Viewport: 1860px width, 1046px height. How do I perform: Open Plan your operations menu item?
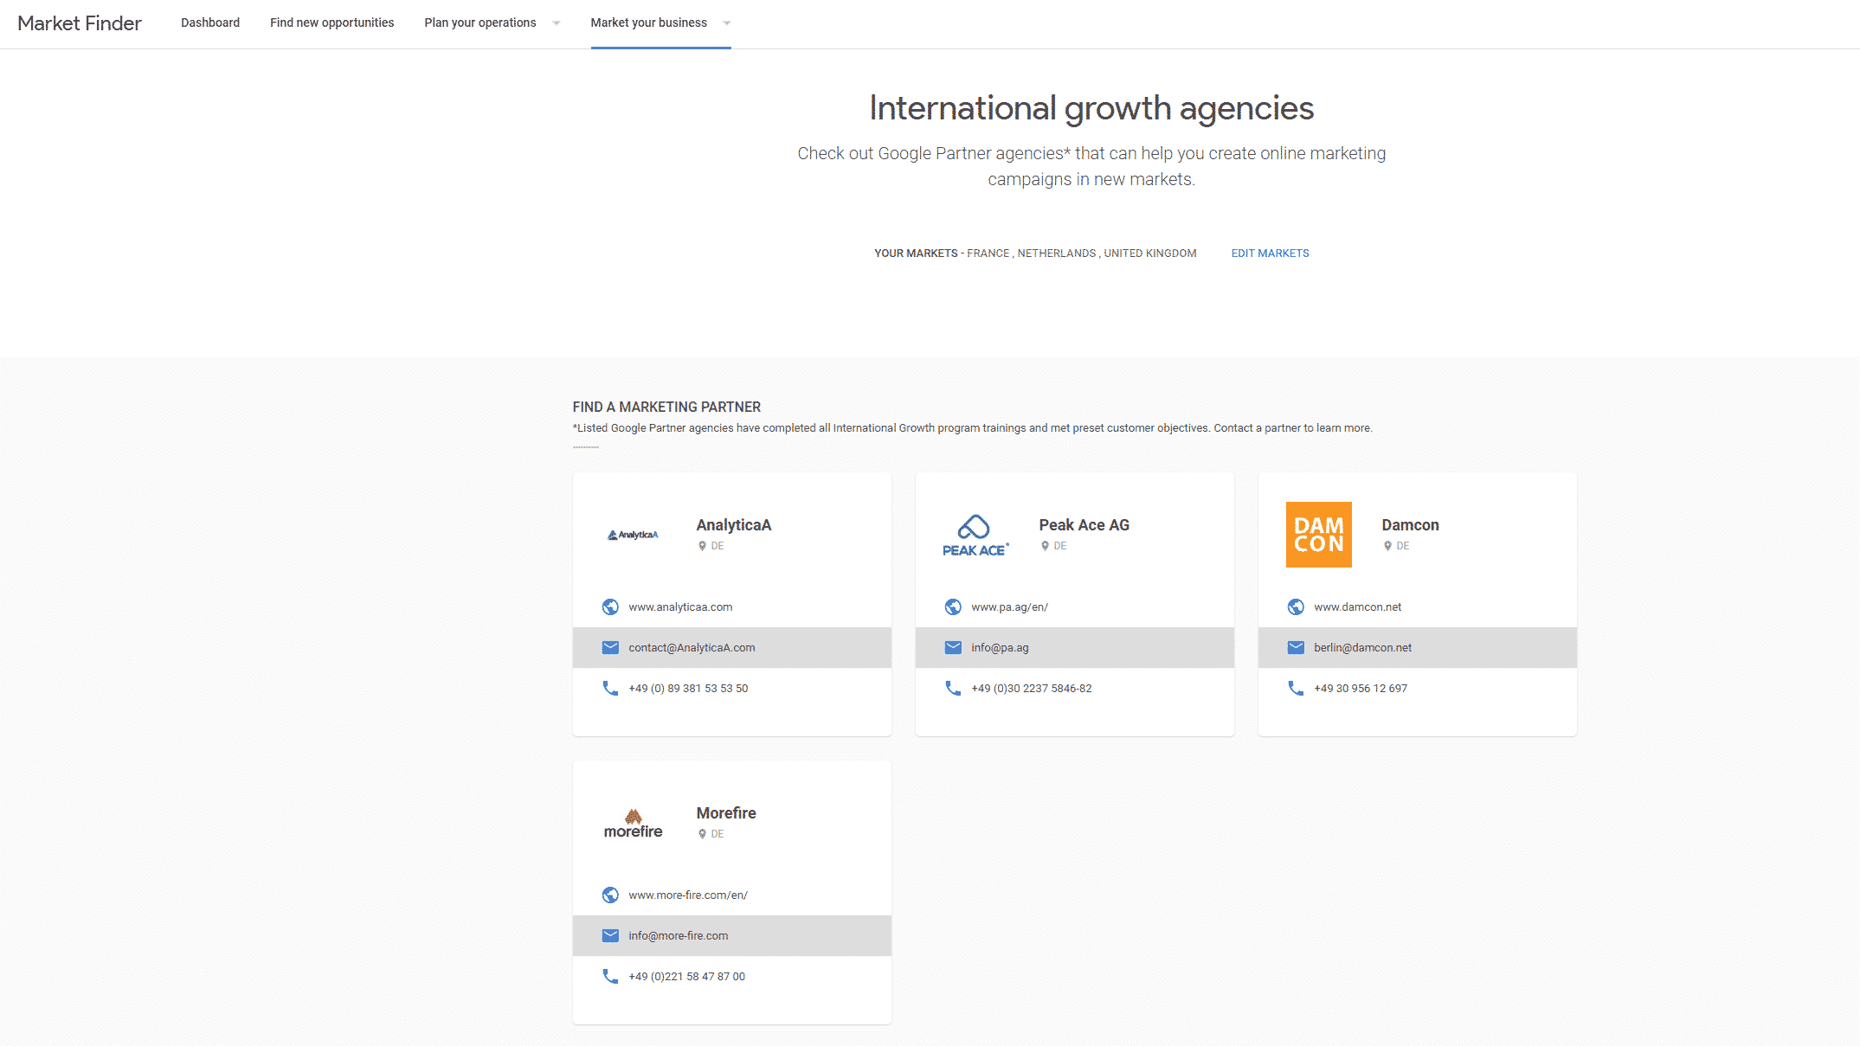coord(480,22)
